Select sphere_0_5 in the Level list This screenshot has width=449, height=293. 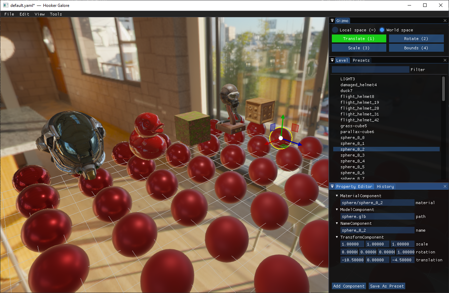click(386, 167)
